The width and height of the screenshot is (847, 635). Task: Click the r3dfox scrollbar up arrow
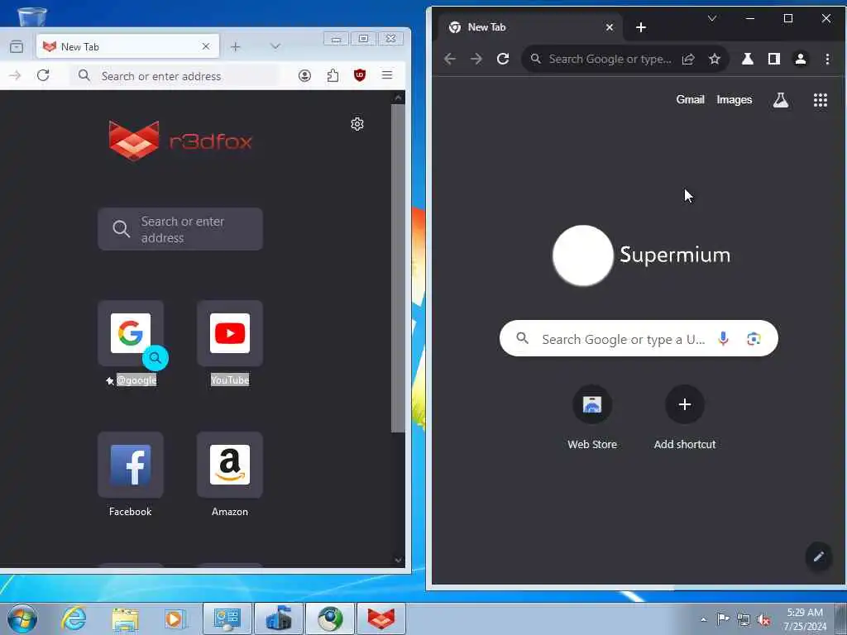coord(398,98)
